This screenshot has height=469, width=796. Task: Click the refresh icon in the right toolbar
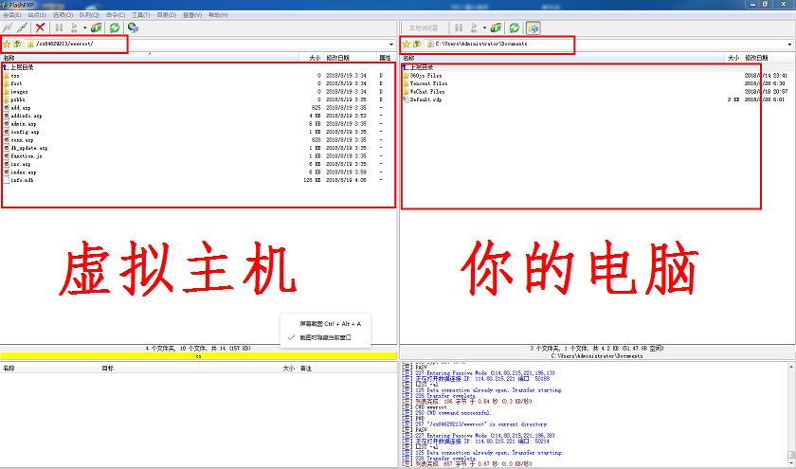515,28
